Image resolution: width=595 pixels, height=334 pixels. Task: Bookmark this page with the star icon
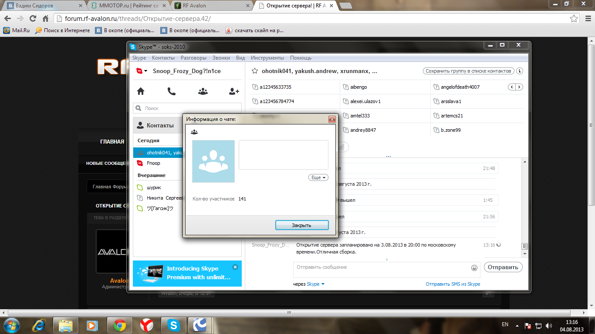(574, 19)
